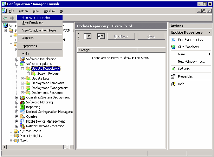The image size is (214, 157).
Task: Collapse the Software Updates node
Action: point(17,64)
